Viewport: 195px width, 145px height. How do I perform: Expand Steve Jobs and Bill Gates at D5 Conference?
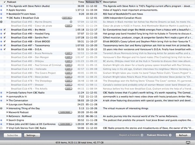click(x=7, y=124)
